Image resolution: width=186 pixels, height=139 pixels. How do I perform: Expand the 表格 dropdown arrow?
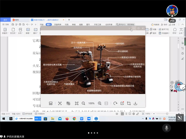coord(30,33)
